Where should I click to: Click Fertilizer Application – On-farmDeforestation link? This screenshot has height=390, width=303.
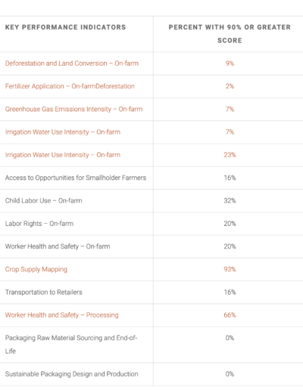[x=70, y=86]
